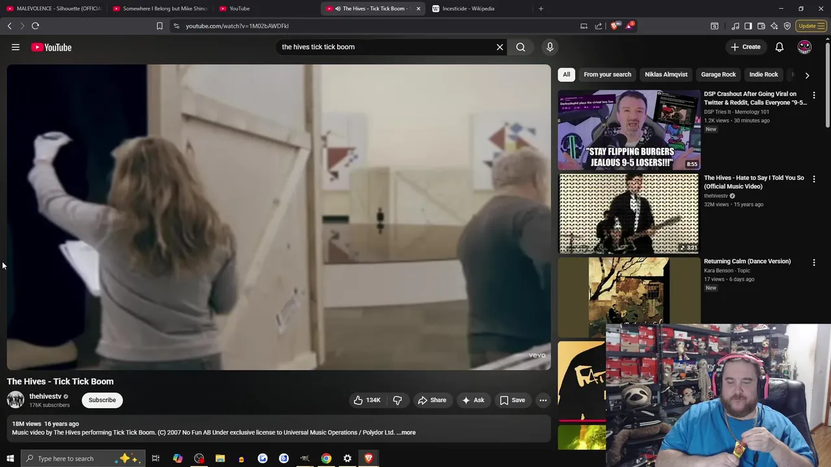831x467 pixels.
Task: Reload the page with the refresh icon
Action: (35, 26)
